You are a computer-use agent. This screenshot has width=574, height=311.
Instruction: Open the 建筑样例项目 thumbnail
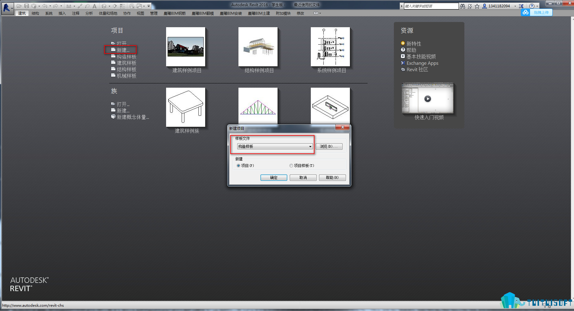(186, 47)
